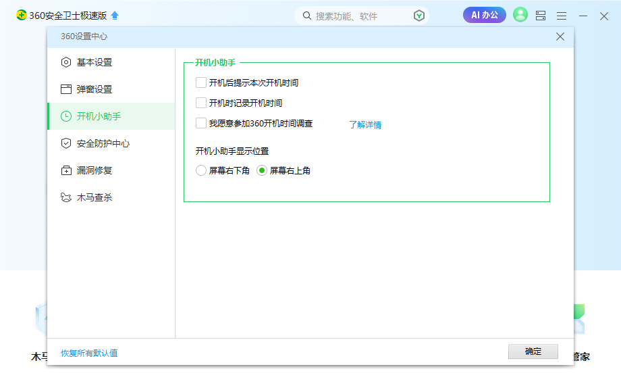Enable 开机后提示本次开机时间 checkbox
Viewport: 621px width, 392px height.
(201, 82)
